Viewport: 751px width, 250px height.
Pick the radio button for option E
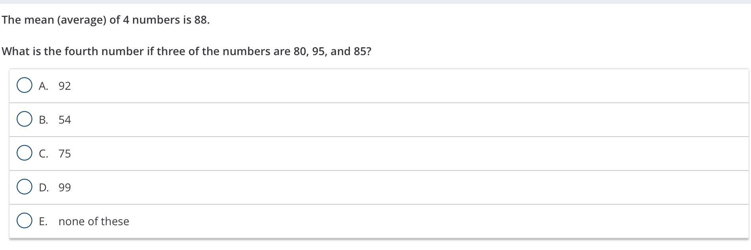pos(24,221)
